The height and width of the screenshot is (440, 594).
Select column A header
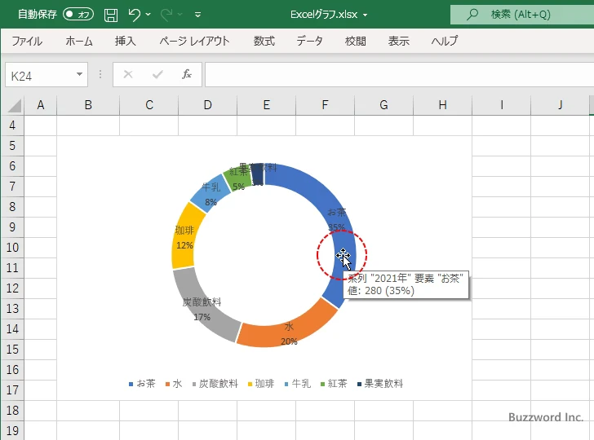click(x=41, y=105)
